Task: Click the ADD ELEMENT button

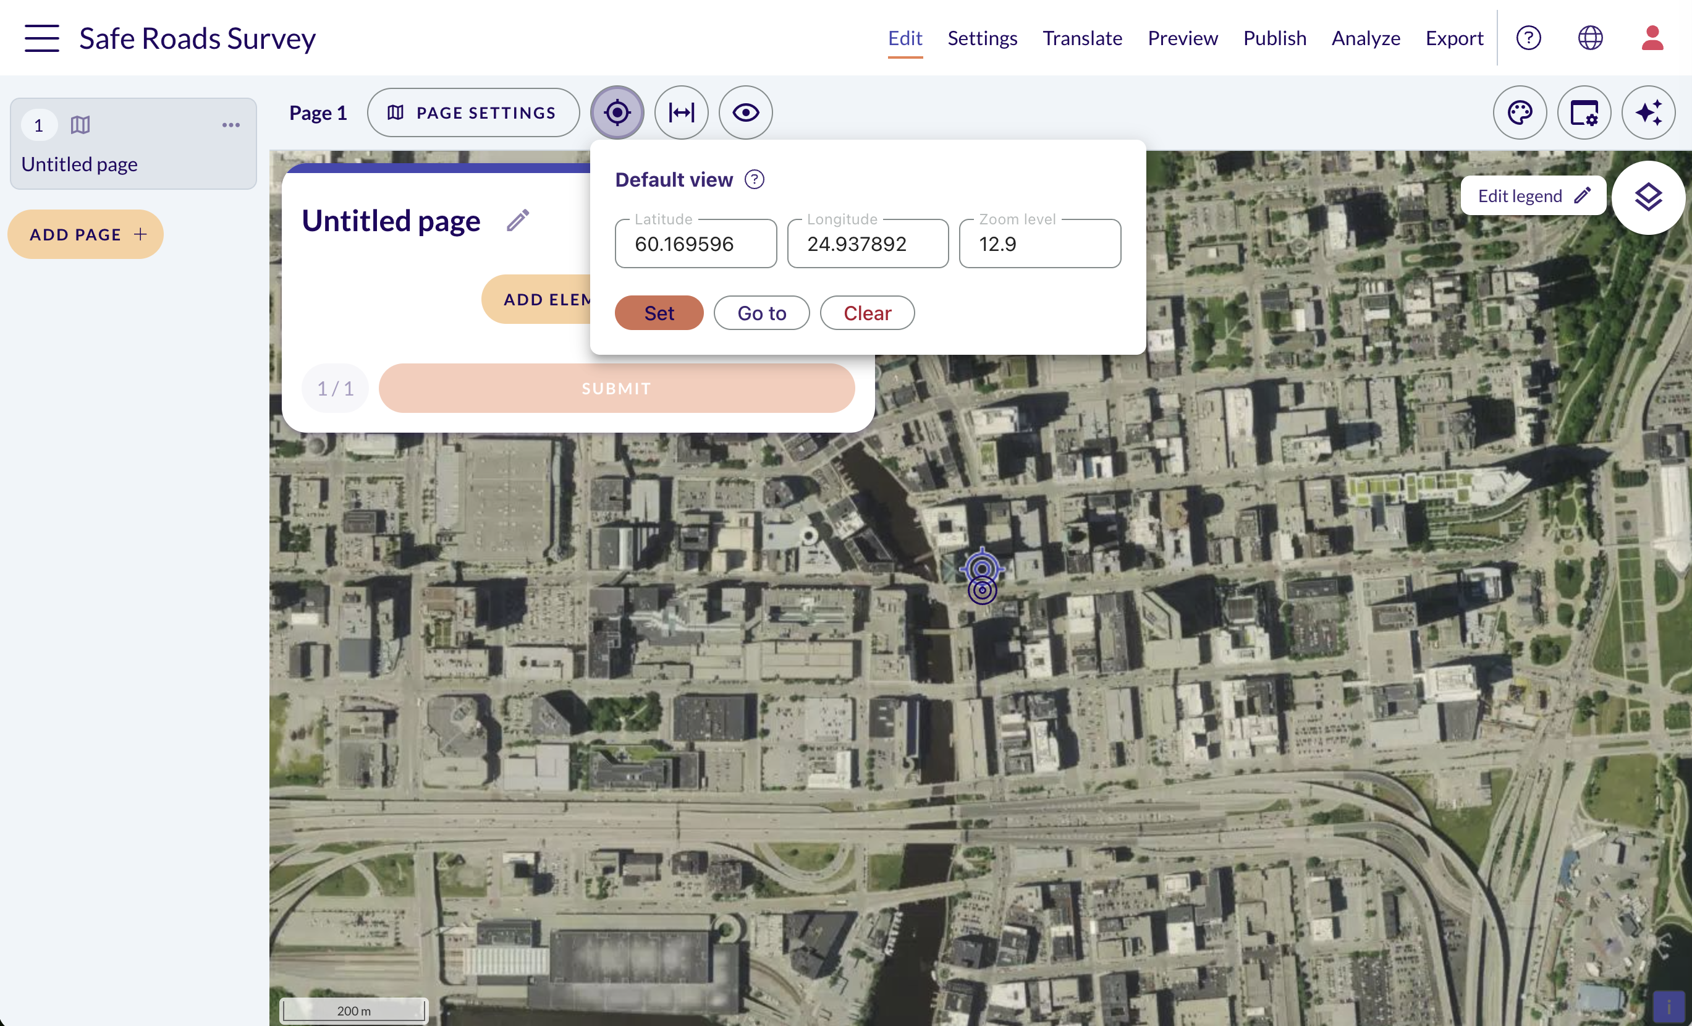Action: click(536, 299)
